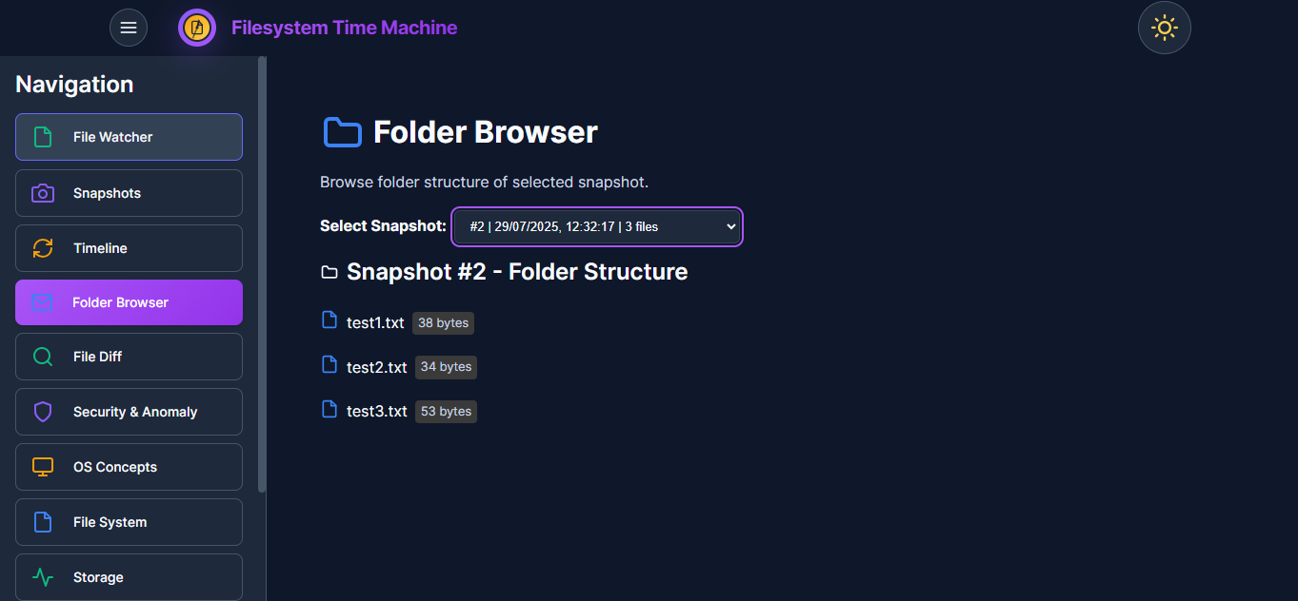Image resolution: width=1298 pixels, height=601 pixels.
Task: Toggle light theme with sun icon
Action: tap(1164, 28)
